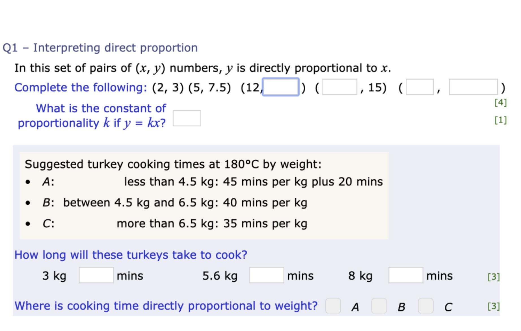Click the blank x-value box before 15
Viewport: 521px width, 331px height.
coord(340,87)
